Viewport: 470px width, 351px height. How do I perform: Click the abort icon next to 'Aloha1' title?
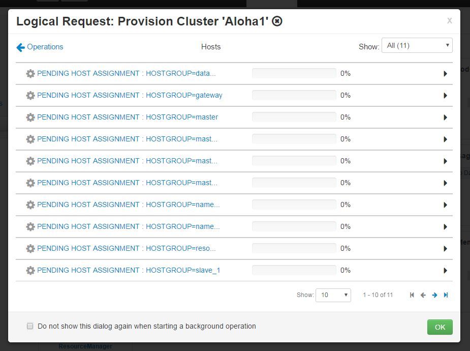(x=277, y=21)
